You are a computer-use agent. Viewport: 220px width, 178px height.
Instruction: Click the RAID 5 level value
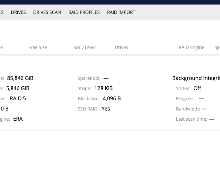(18, 98)
